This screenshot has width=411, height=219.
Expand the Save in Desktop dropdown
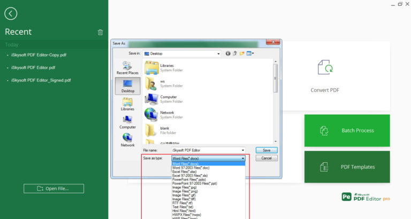[218, 54]
